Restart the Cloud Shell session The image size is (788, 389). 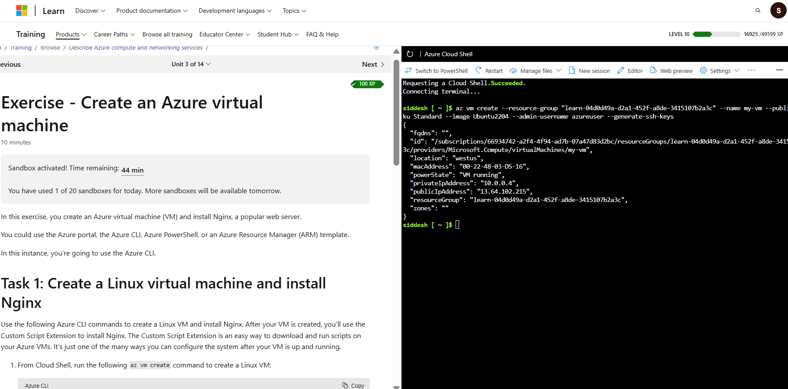tap(489, 71)
